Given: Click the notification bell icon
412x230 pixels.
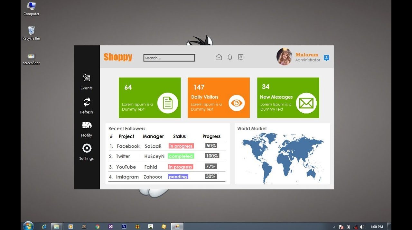Looking at the screenshot, I should [x=230, y=57].
